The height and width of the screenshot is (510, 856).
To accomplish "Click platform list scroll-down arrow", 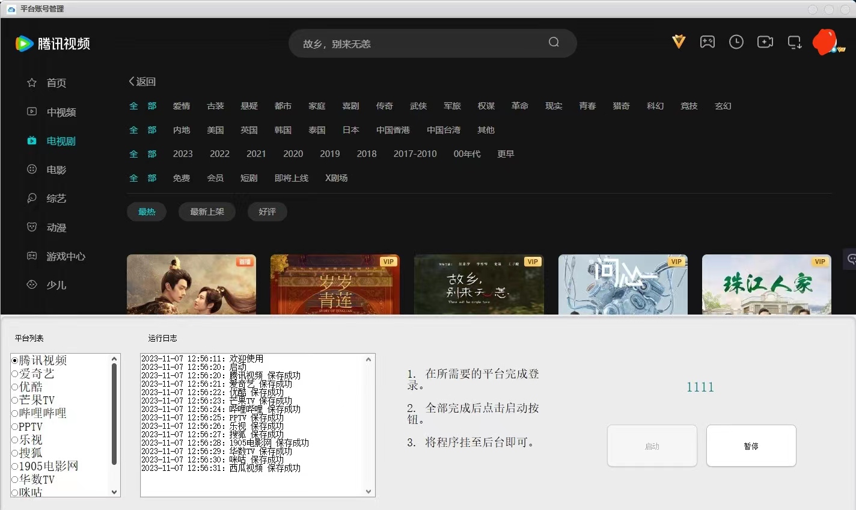I will (114, 491).
